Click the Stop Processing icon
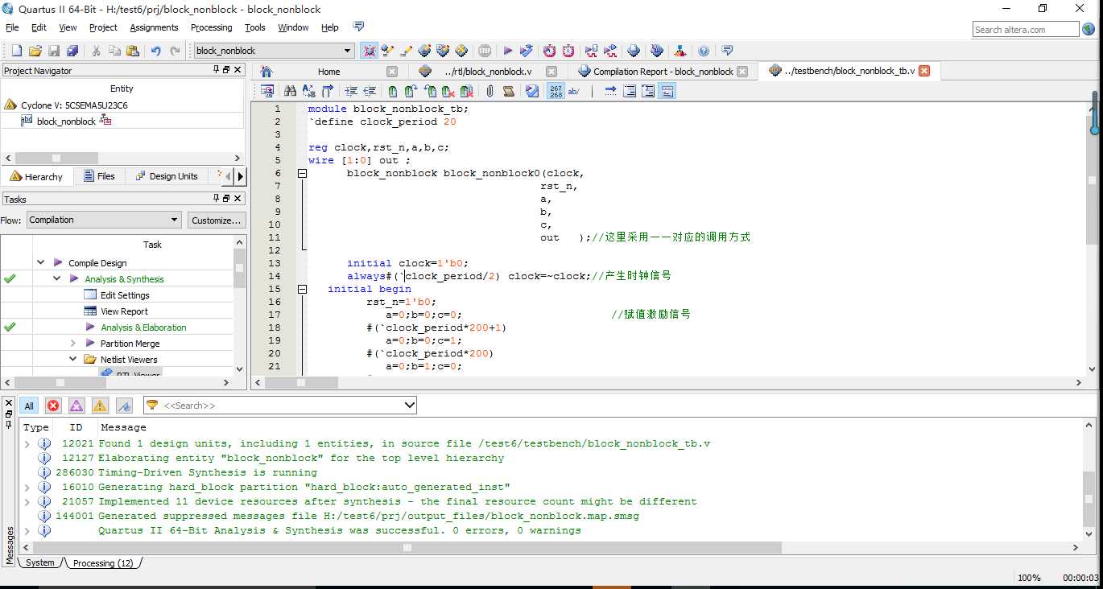 click(x=485, y=51)
